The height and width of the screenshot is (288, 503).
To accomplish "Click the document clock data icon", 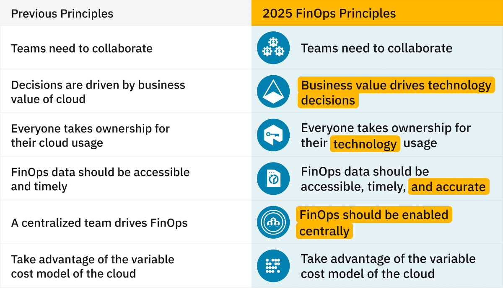I will point(273,179).
